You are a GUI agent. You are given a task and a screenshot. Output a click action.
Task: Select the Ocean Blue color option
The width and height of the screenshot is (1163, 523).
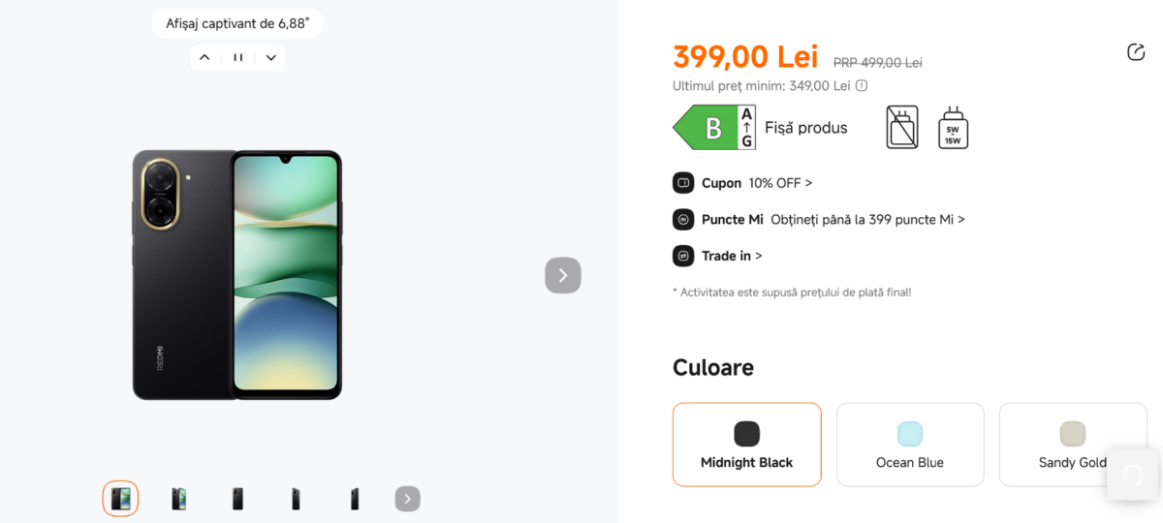909,445
